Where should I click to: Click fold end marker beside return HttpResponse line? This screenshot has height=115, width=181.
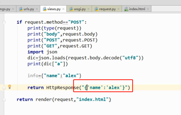tap(4, 88)
